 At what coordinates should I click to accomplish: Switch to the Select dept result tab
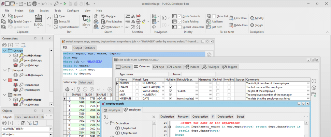(x=86, y=82)
